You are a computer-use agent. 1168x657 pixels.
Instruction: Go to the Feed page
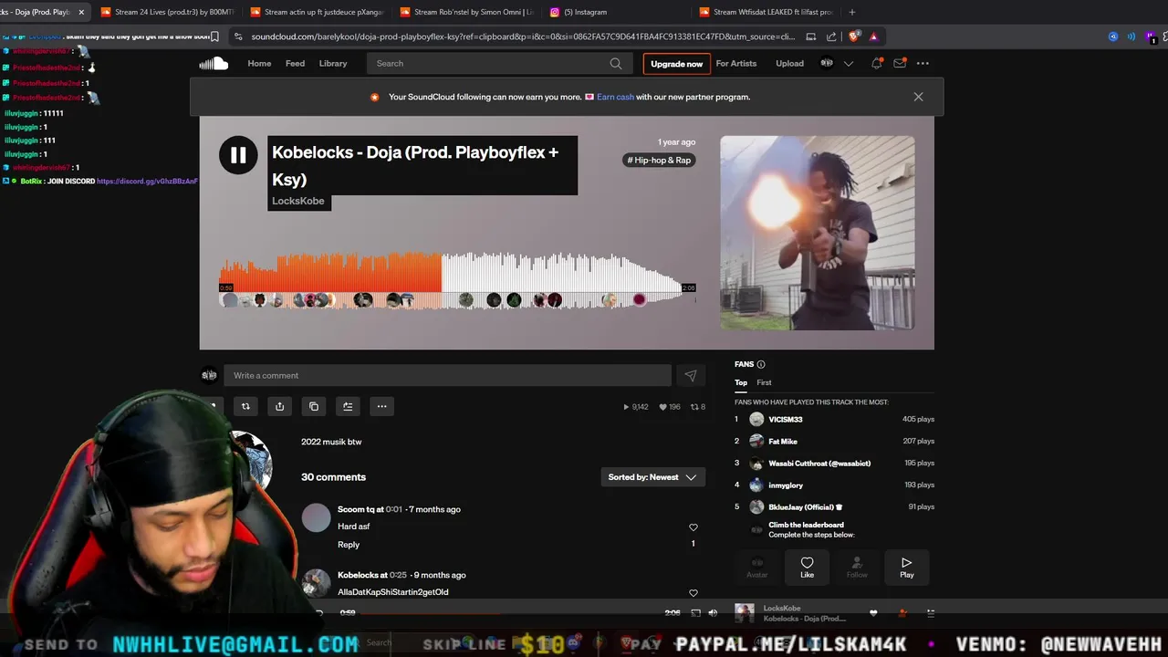click(x=295, y=63)
